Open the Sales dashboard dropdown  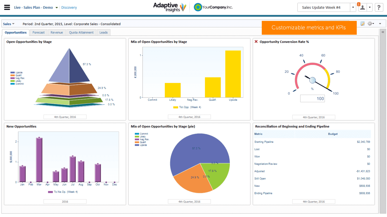pos(9,24)
